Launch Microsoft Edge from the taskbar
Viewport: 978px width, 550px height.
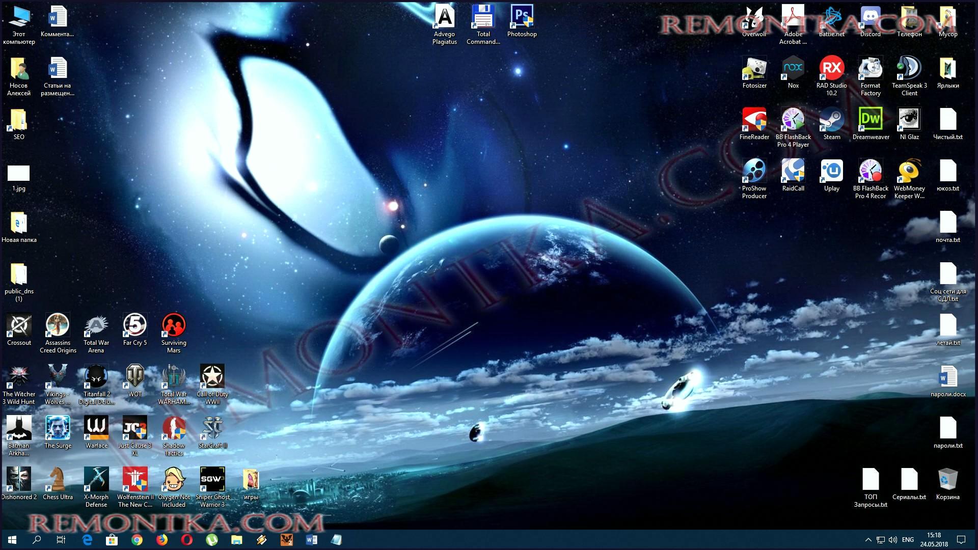[87, 540]
